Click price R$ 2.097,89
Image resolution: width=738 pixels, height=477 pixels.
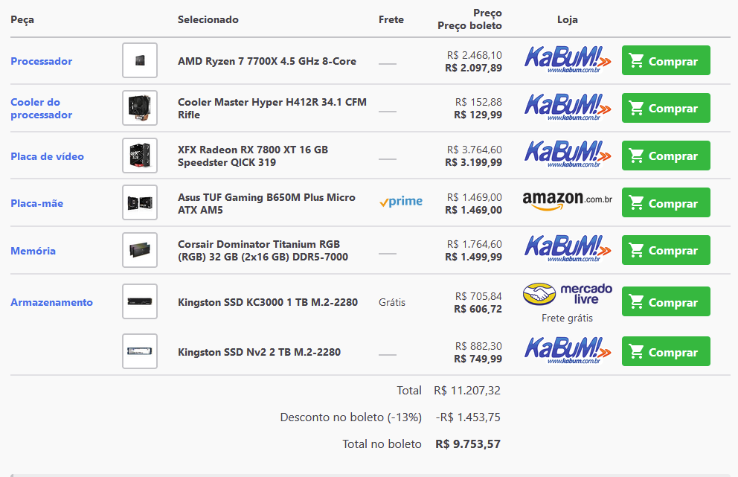(473, 68)
